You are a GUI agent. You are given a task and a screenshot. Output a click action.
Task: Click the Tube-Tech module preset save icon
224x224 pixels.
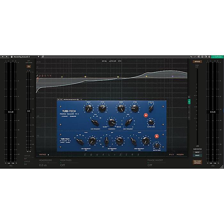click(x=78, y=100)
